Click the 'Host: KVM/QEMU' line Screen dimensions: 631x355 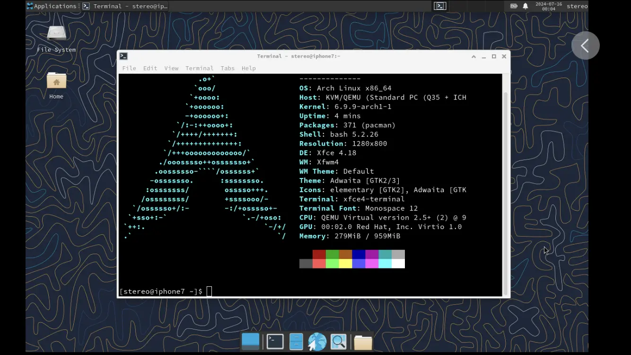[383, 98]
